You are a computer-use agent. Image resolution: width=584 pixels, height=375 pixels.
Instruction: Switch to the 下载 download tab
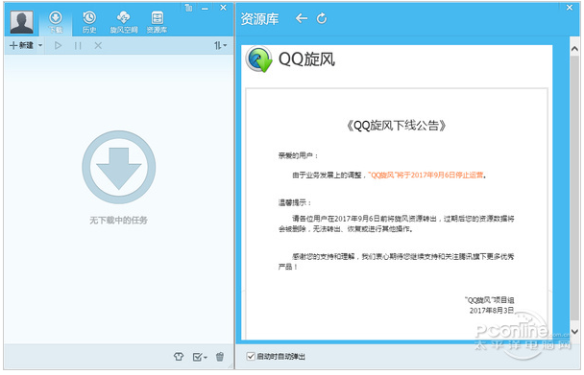tap(56, 23)
